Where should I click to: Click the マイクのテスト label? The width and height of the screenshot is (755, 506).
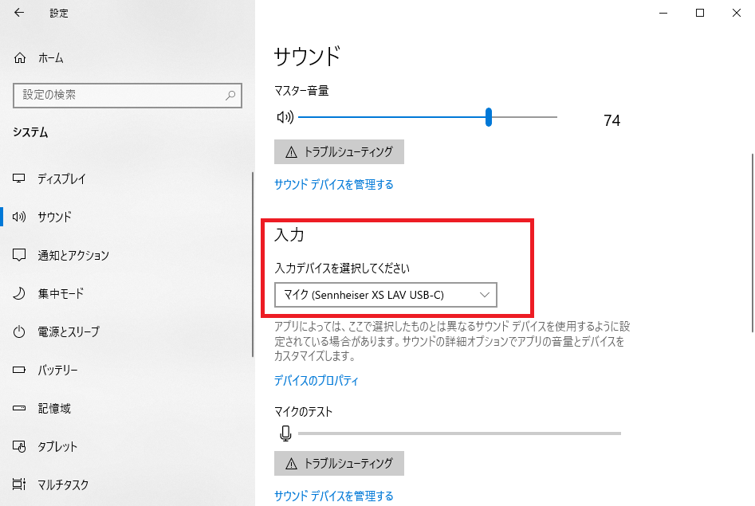(303, 412)
